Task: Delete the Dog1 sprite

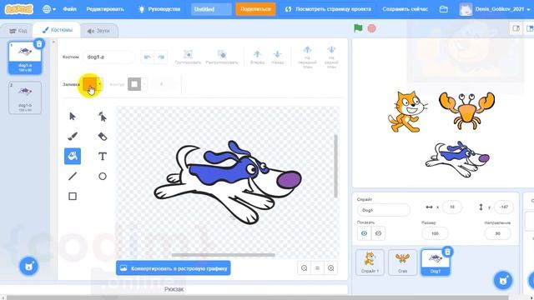Action: click(447, 252)
